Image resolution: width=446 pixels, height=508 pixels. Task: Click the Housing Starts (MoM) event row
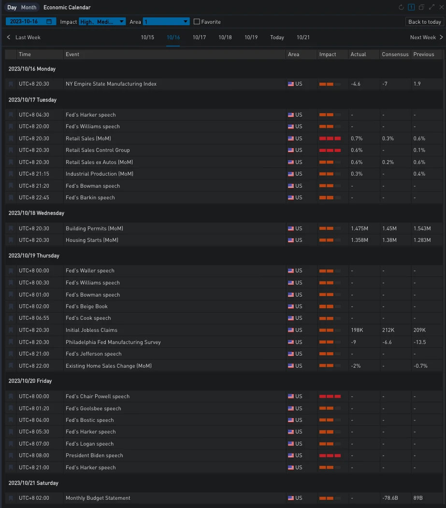tap(92, 240)
